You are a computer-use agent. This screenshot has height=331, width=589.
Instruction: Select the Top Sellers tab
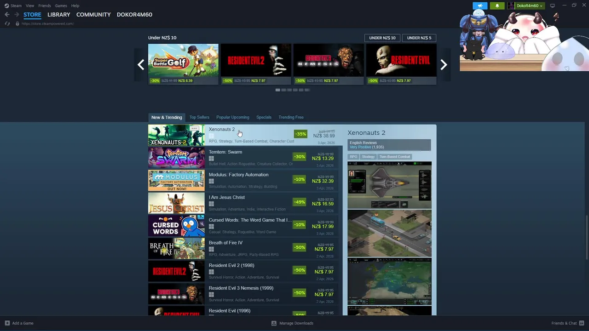[199, 117]
